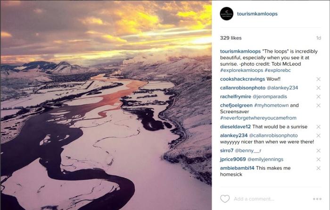Screen dimensions: 330x210
Task: Remove alankey234 comment using X icon
Action: click(318, 135)
